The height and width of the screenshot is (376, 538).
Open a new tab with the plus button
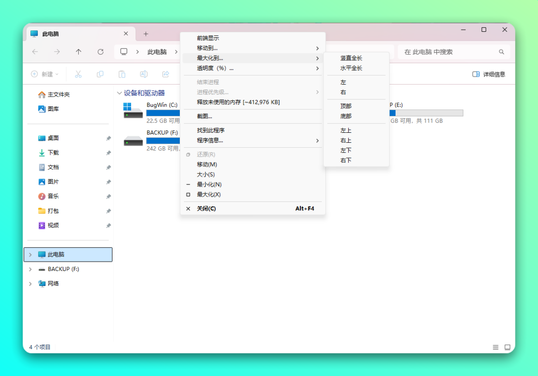point(145,34)
